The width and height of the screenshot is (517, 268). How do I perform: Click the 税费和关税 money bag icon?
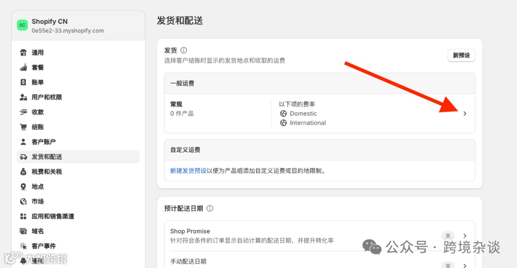click(x=23, y=172)
